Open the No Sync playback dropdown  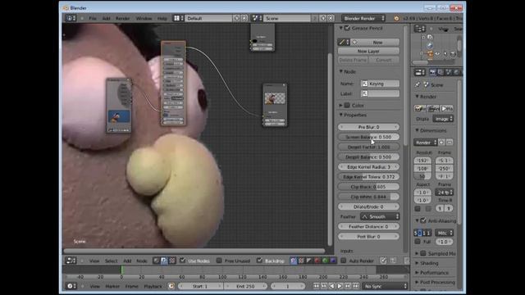(385, 286)
